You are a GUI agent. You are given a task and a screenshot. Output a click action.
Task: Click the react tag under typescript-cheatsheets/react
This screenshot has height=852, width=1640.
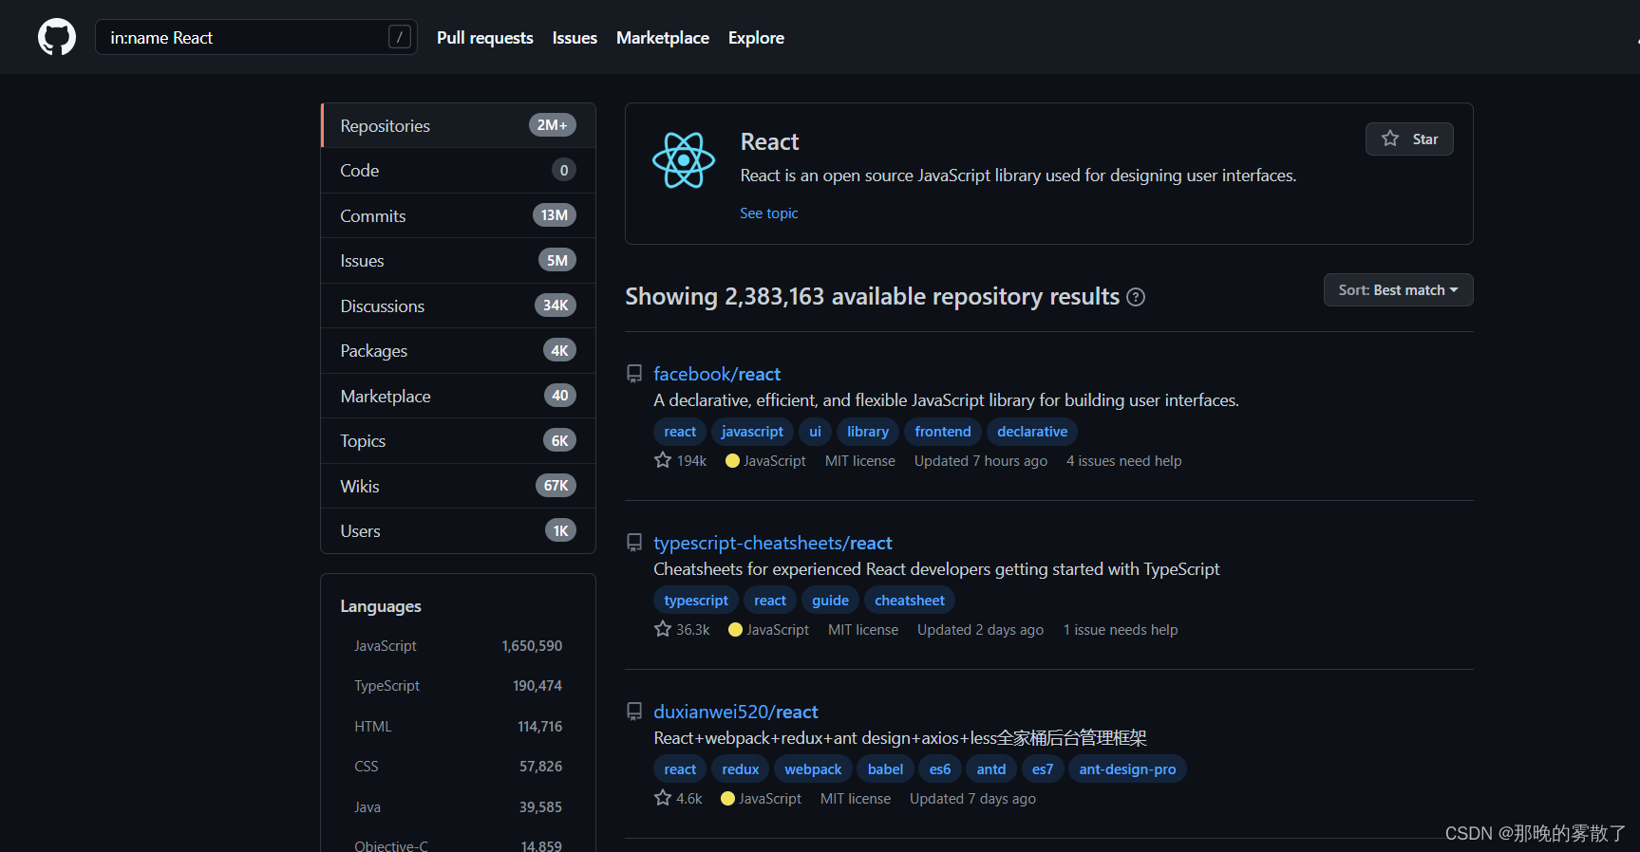click(x=770, y=601)
